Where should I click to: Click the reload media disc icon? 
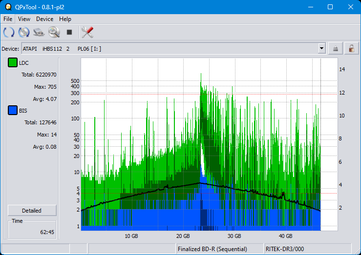pos(24,33)
